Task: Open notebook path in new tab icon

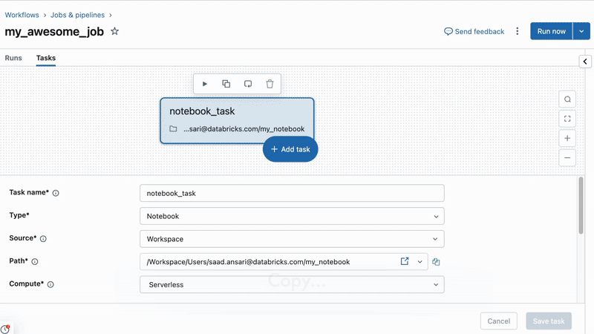Action: tap(405, 261)
